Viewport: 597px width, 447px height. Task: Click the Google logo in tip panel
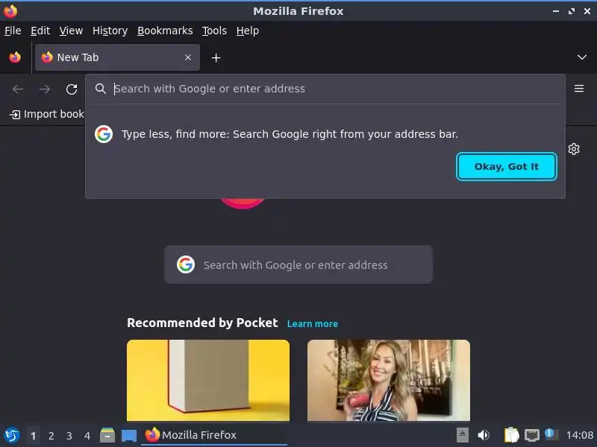[104, 134]
